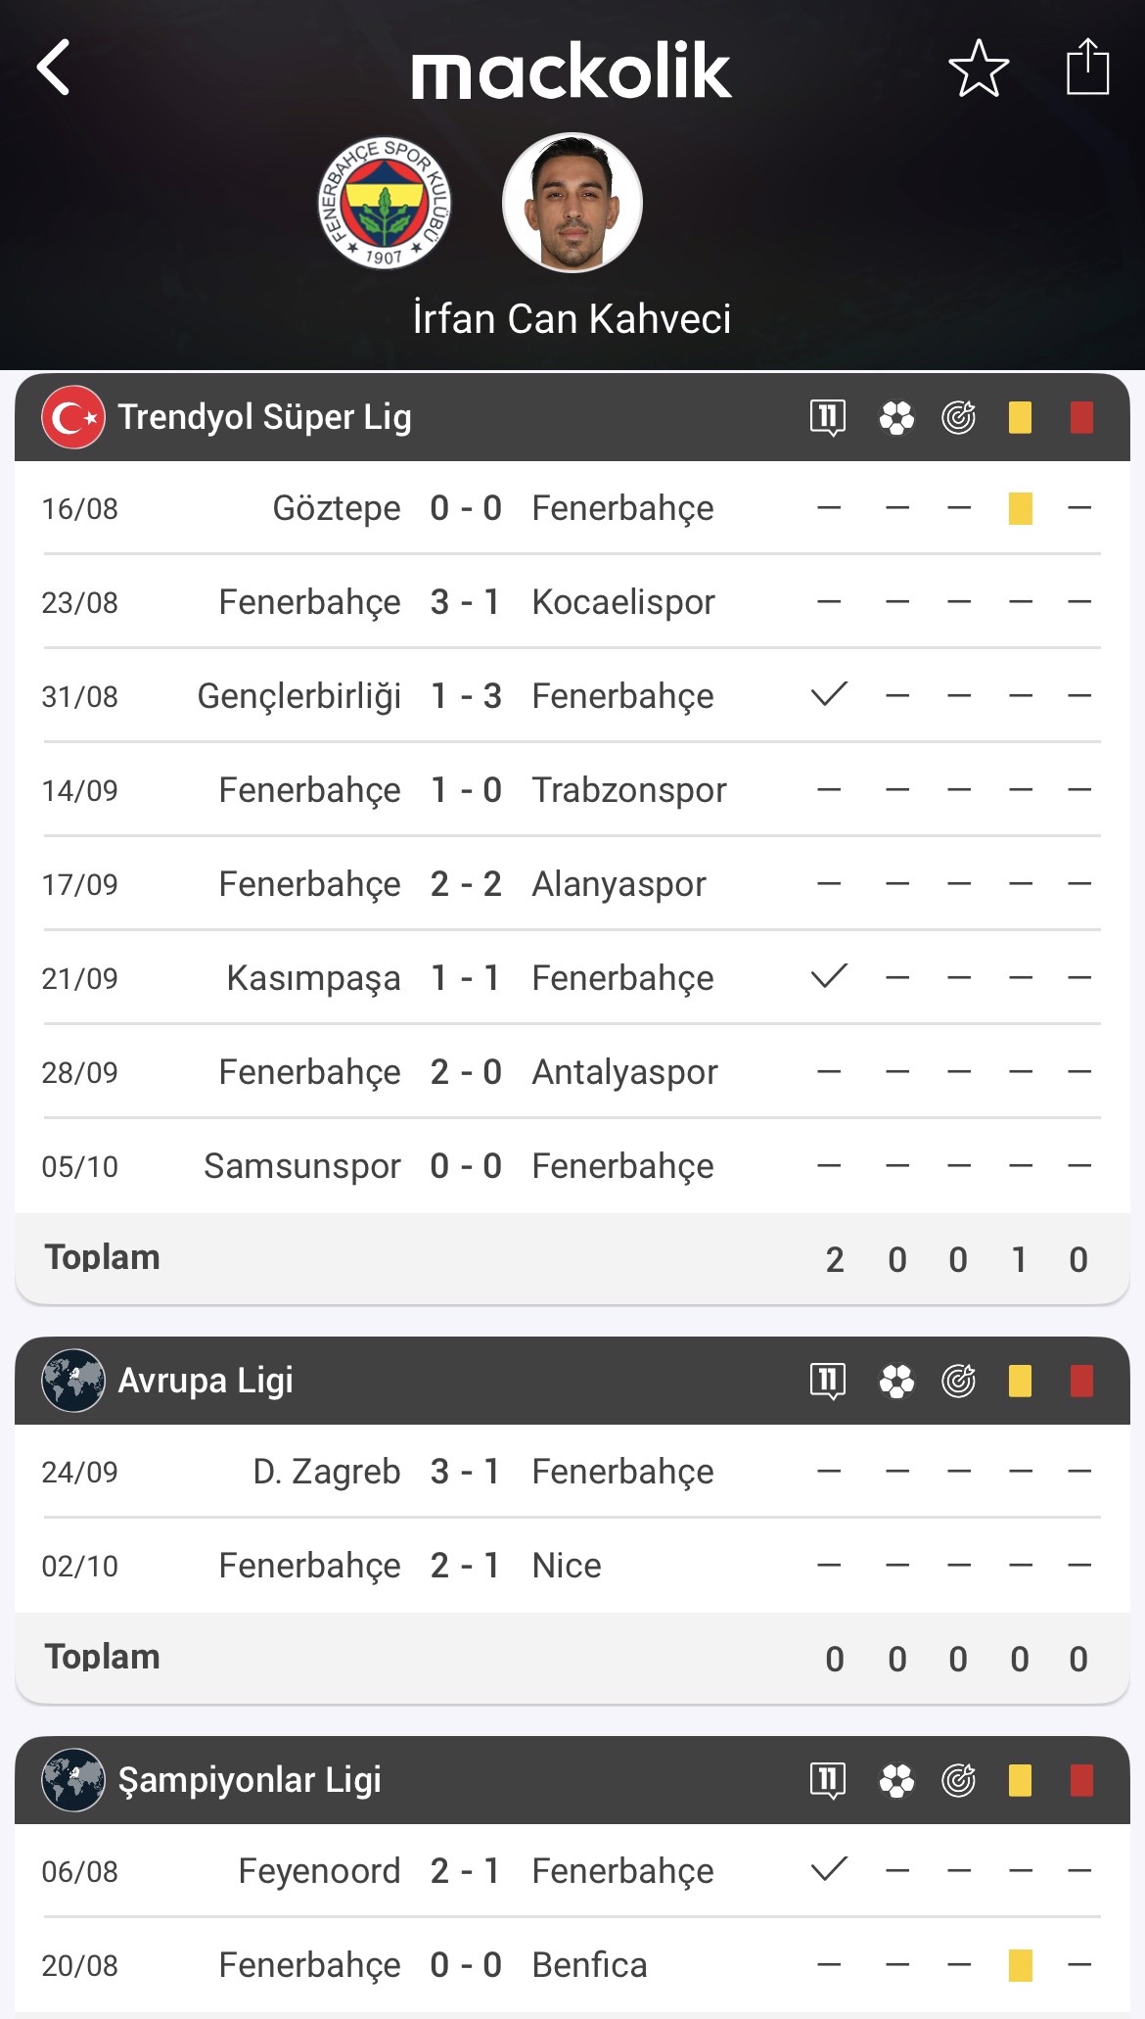Tap the Avrupa Ligi yellow card icon
This screenshot has height=2019, width=1145.
pyautogui.click(x=1020, y=1381)
